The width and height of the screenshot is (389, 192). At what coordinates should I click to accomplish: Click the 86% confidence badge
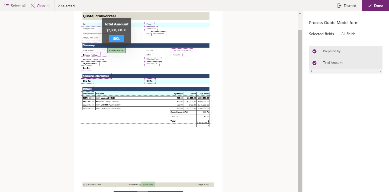(x=116, y=39)
